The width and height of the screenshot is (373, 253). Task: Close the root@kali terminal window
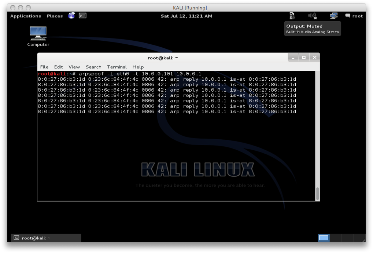314,58
